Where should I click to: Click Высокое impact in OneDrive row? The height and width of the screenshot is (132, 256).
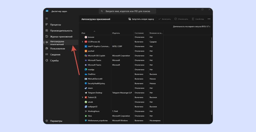tap(153, 74)
